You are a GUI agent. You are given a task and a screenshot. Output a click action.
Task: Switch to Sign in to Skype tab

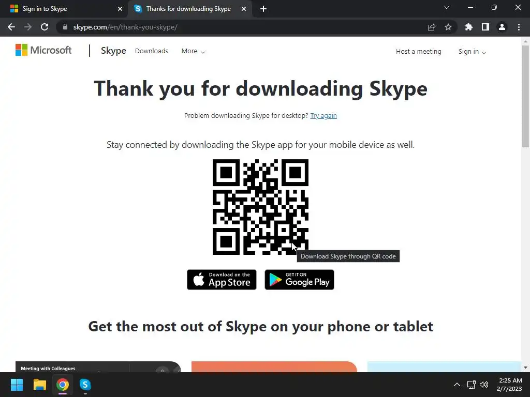[x=64, y=9]
